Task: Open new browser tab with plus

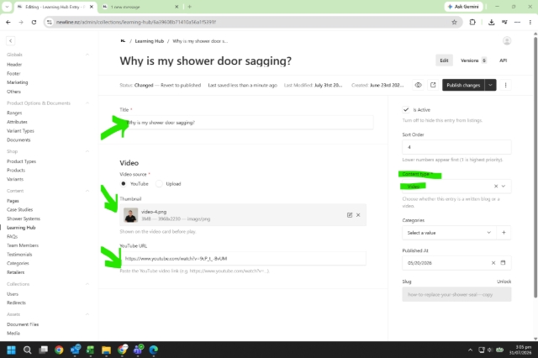Action: pyautogui.click(x=189, y=7)
